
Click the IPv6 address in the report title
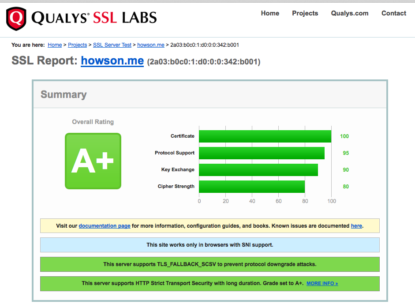[x=204, y=62]
